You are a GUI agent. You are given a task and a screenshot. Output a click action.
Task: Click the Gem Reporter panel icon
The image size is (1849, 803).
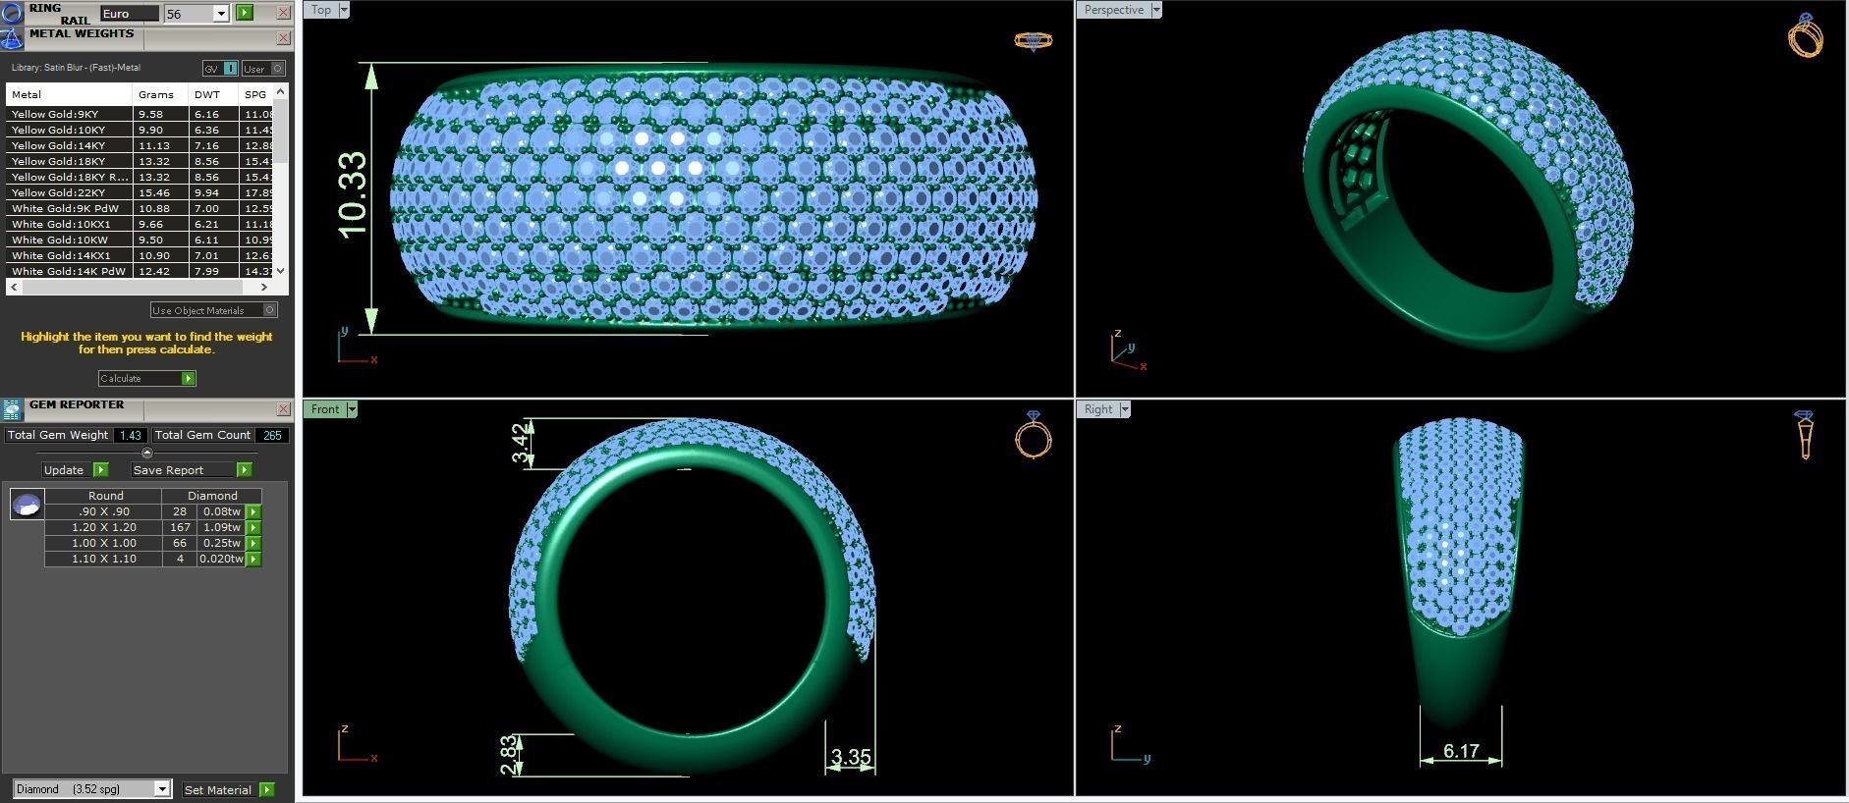pos(12,409)
